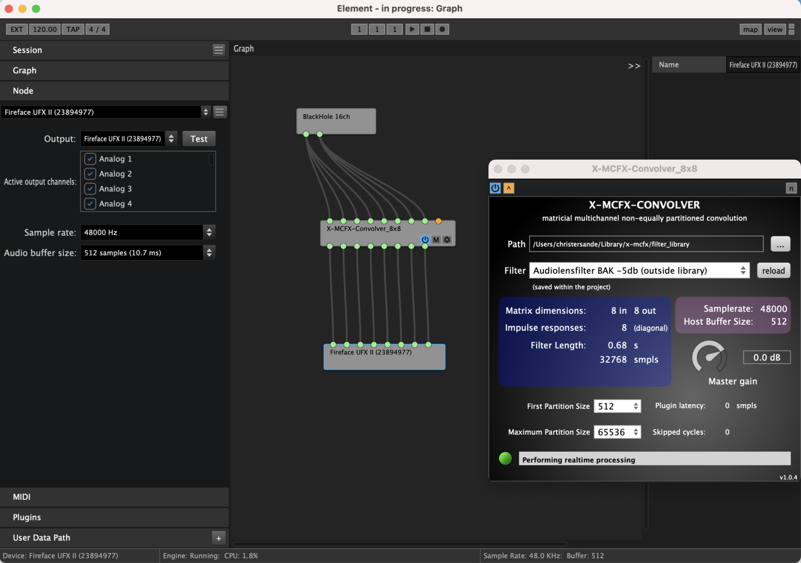Click the view button
The height and width of the screenshot is (563, 801).
[x=775, y=29]
